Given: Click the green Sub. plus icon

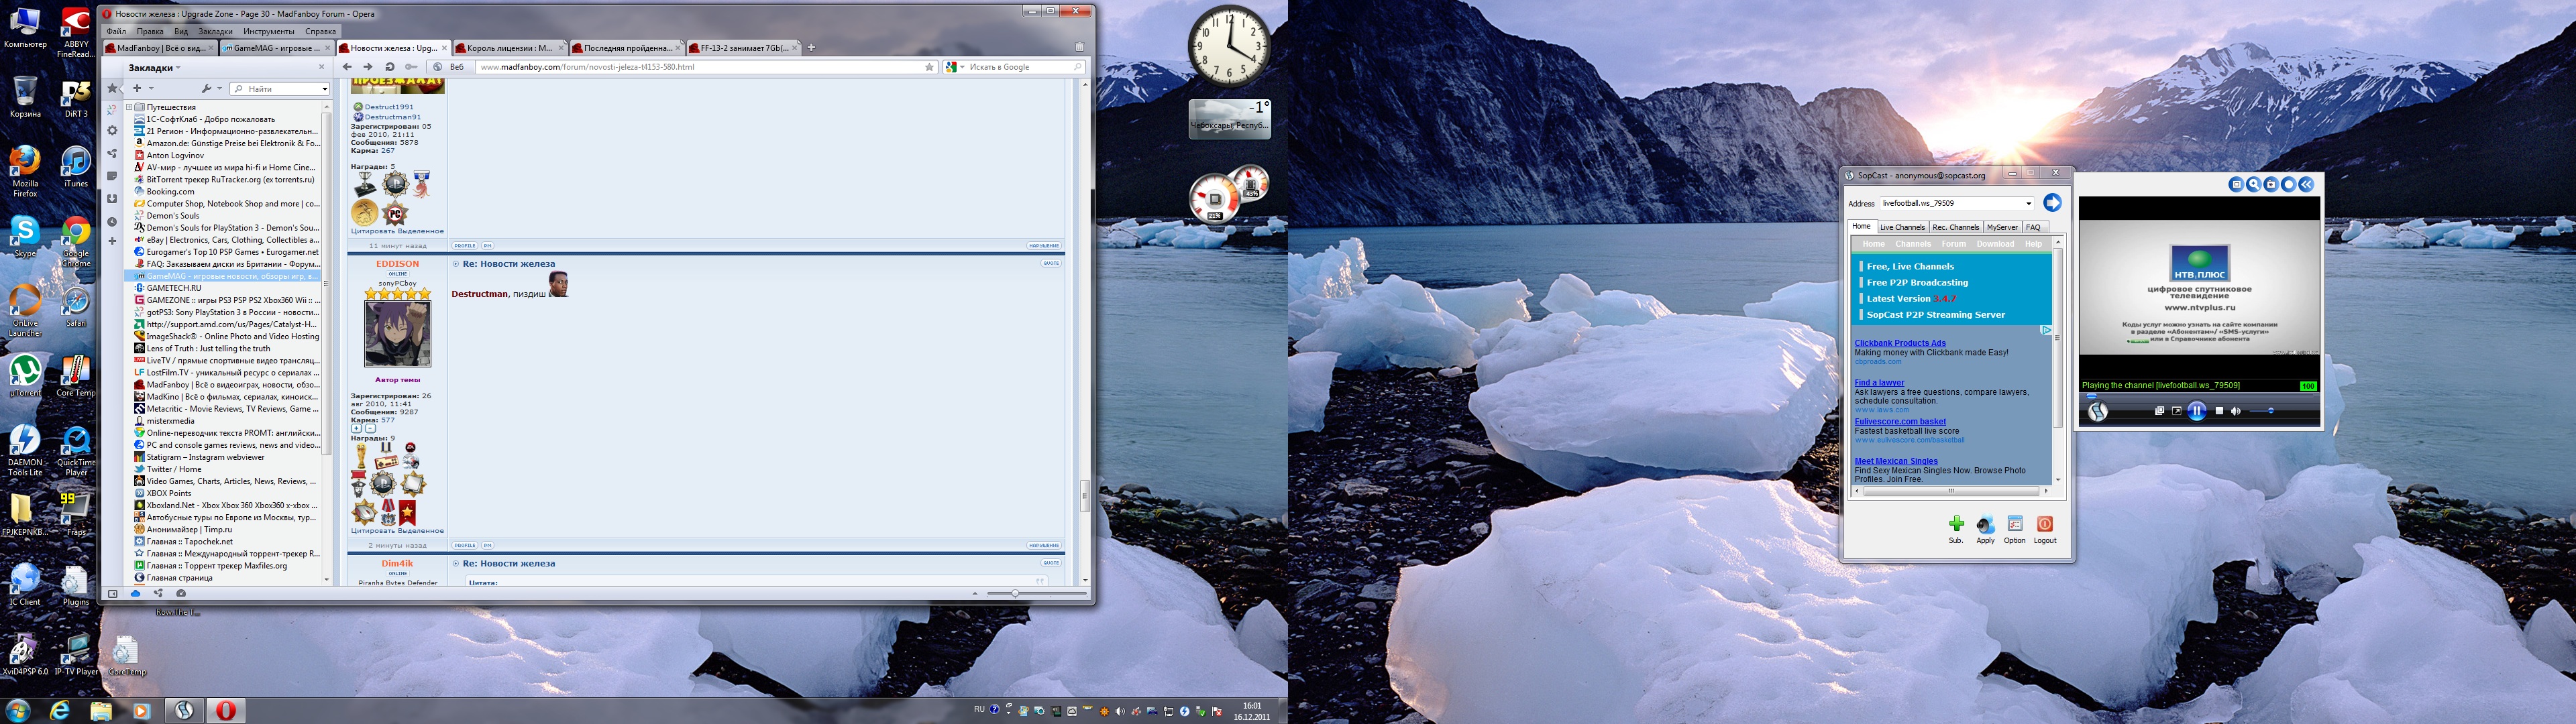Looking at the screenshot, I should coord(1956,525).
